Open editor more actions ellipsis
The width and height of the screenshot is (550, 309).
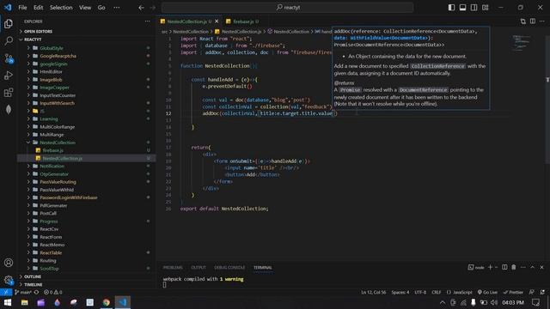542,21
